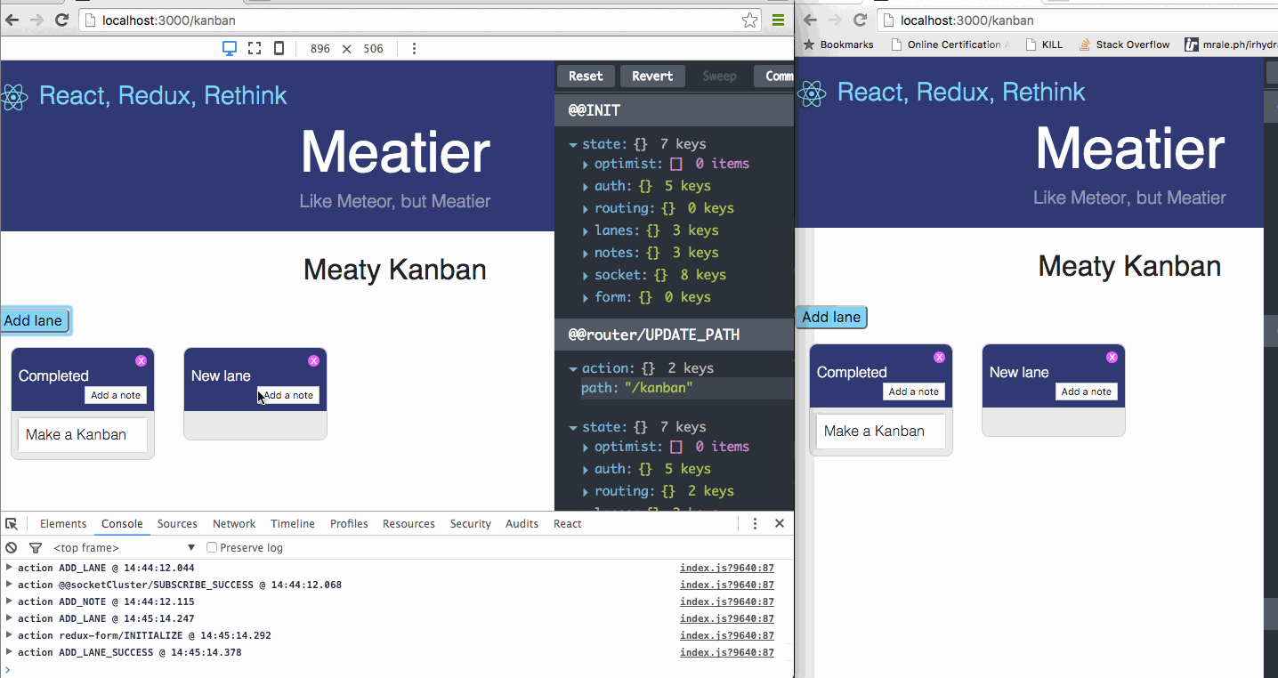Click Add lane in the left window
Image resolution: width=1278 pixels, height=678 pixels.
coord(34,320)
